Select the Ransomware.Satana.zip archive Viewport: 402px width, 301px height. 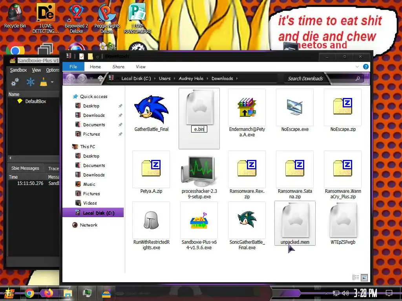pyautogui.click(x=295, y=175)
